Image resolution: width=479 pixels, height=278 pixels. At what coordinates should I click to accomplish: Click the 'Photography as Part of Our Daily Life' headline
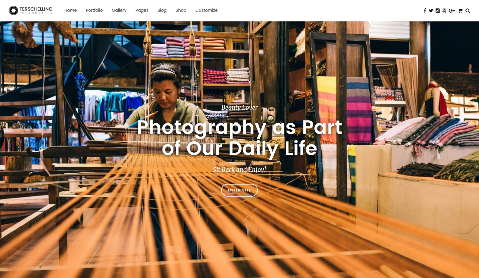tap(240, 138)
